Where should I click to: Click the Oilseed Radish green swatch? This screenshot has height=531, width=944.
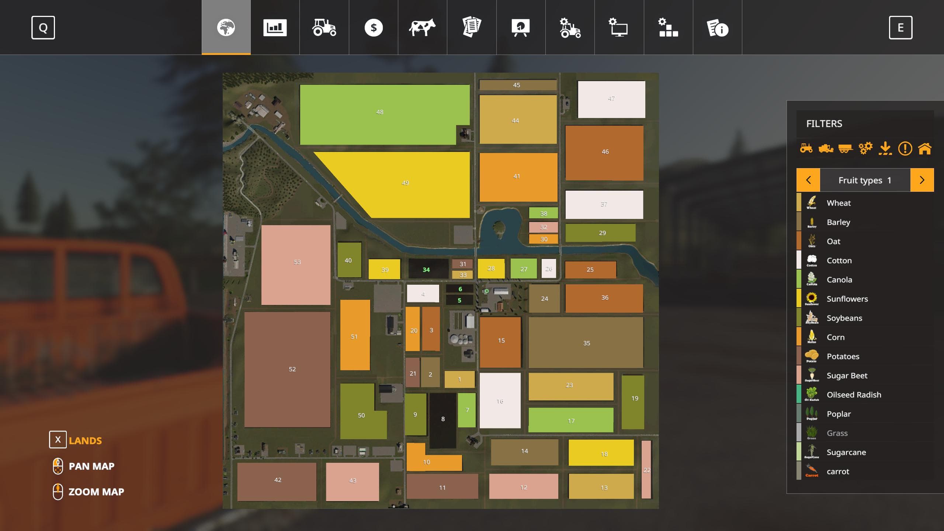coord(799,395)
